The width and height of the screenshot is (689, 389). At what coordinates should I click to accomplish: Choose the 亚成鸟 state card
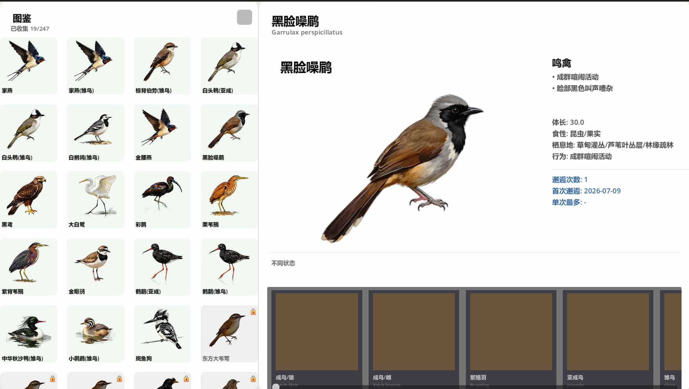pyautogui.click(x=608, y=340)
